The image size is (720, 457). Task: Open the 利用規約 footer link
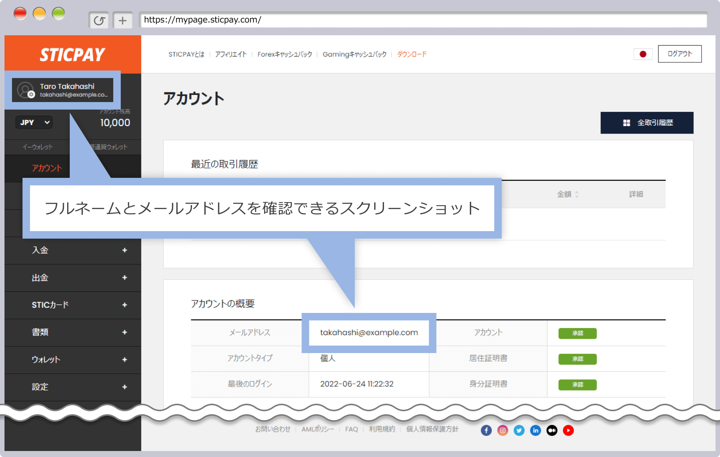click(x=382, y=429)
